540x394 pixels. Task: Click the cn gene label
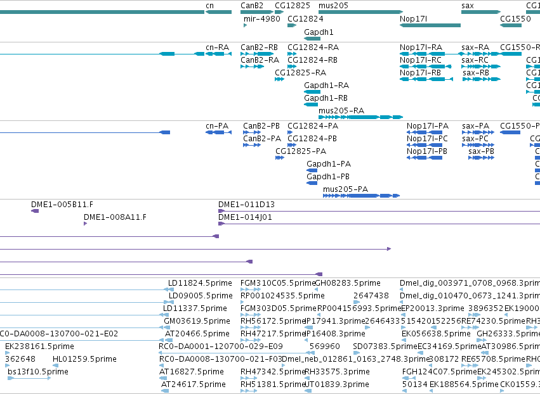210,6
